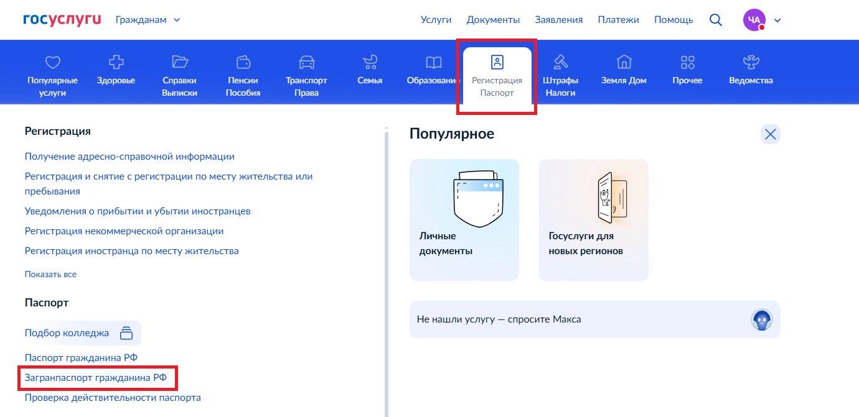
Task: Open the Популярные услуги heart category
Action: [x=52, y=75]
